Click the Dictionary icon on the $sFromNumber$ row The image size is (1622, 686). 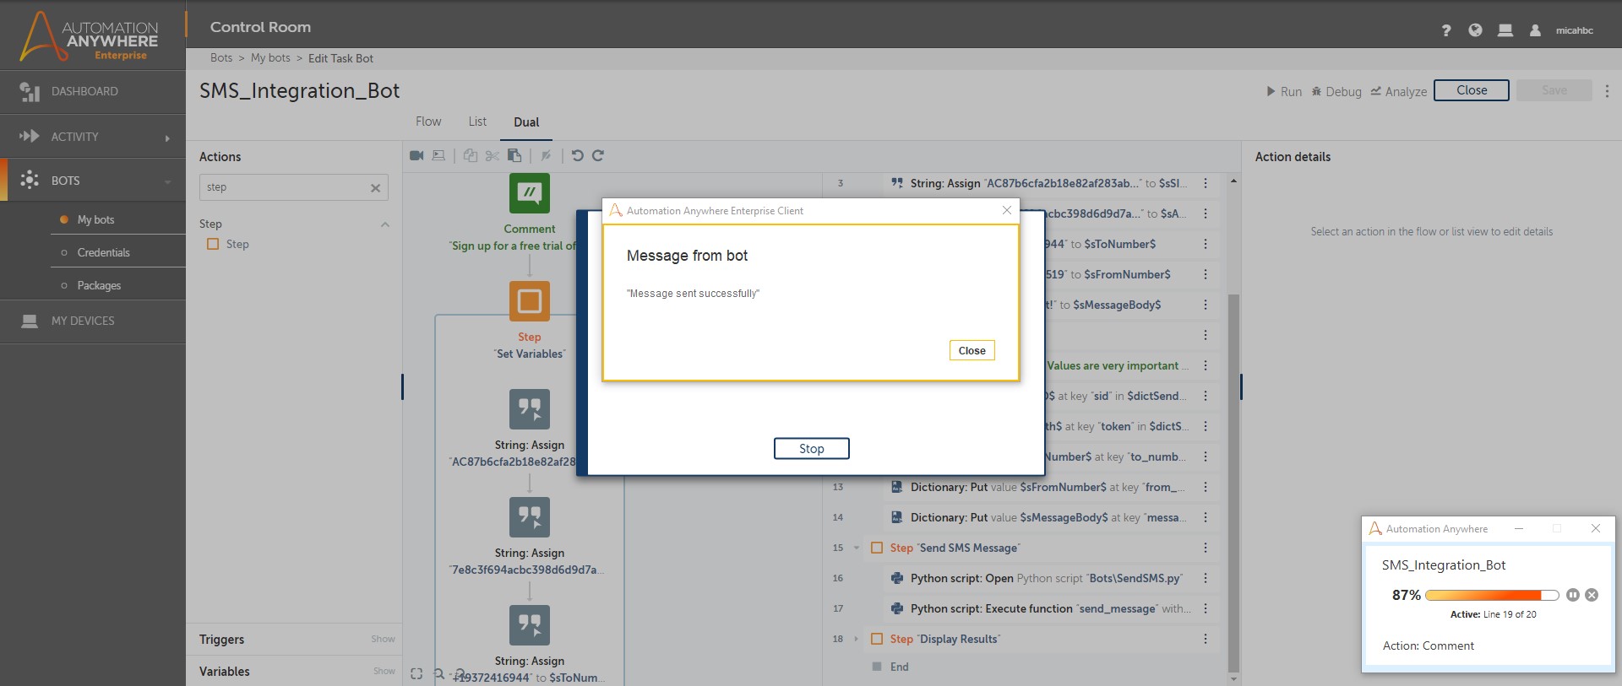[897, 487]
